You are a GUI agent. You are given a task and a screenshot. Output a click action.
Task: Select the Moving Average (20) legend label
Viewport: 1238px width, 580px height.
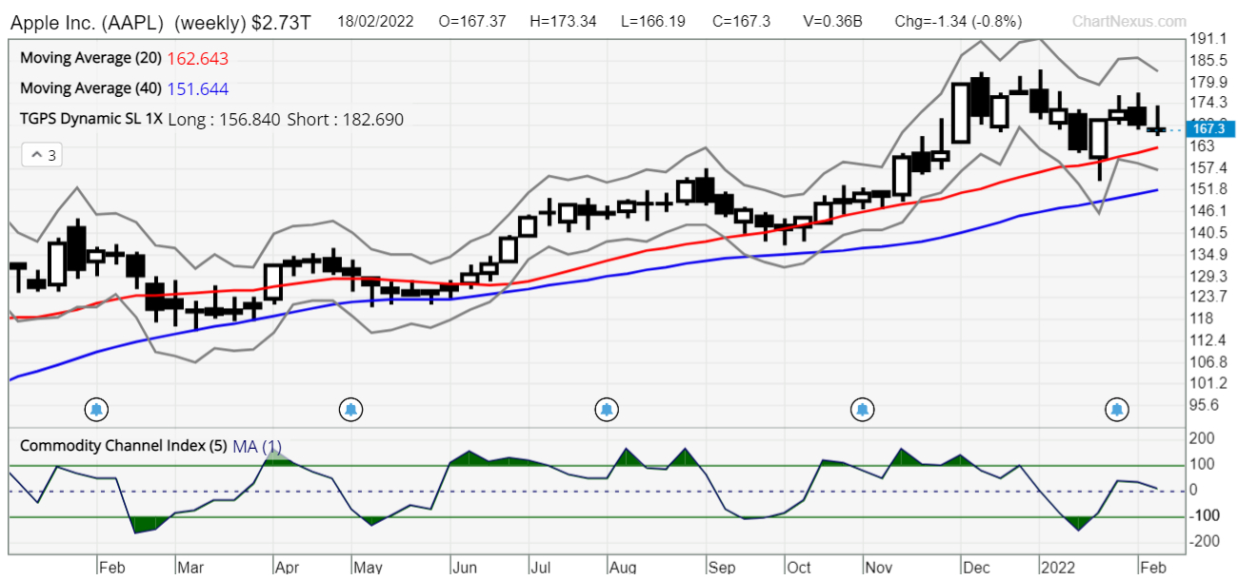90,58
